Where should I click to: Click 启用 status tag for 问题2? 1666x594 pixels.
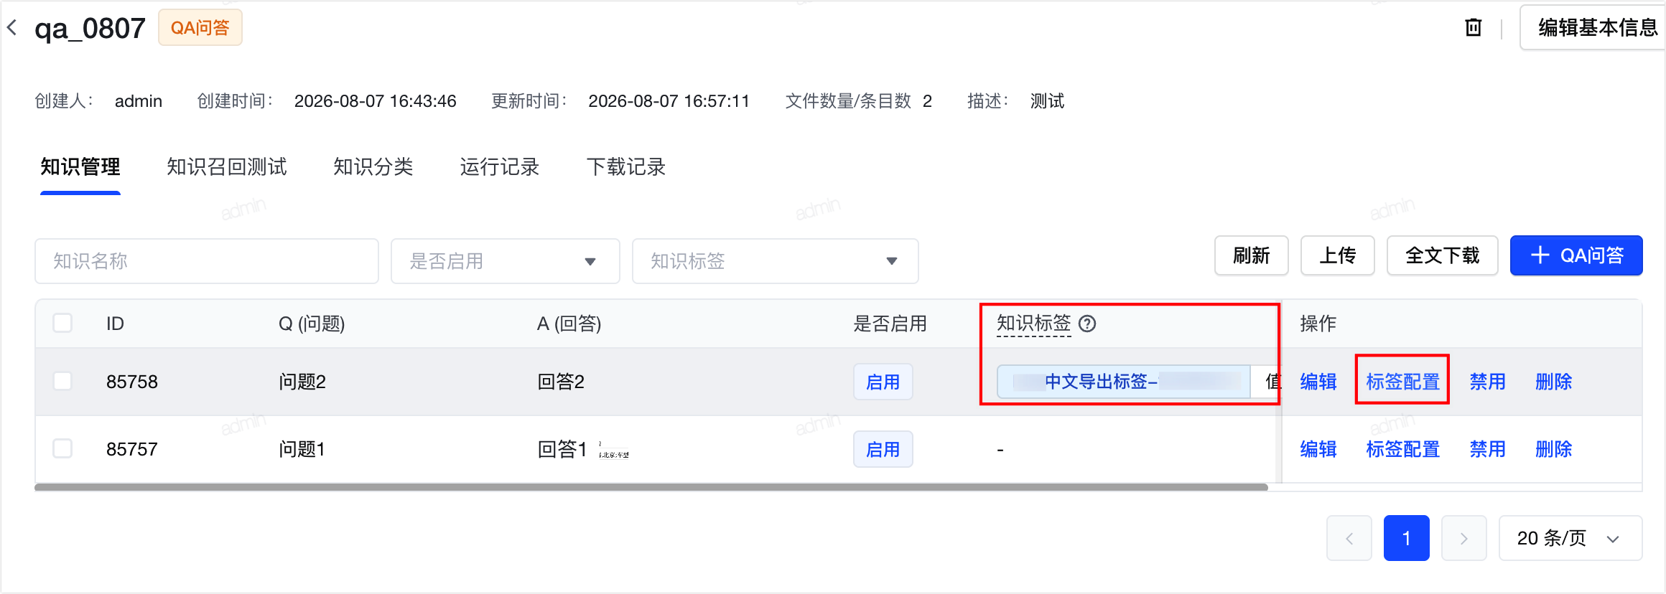tap(883, 382)
